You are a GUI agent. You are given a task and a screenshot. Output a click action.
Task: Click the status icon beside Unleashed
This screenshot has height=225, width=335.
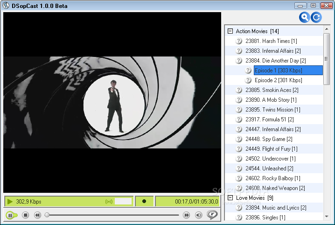point(238,169)
